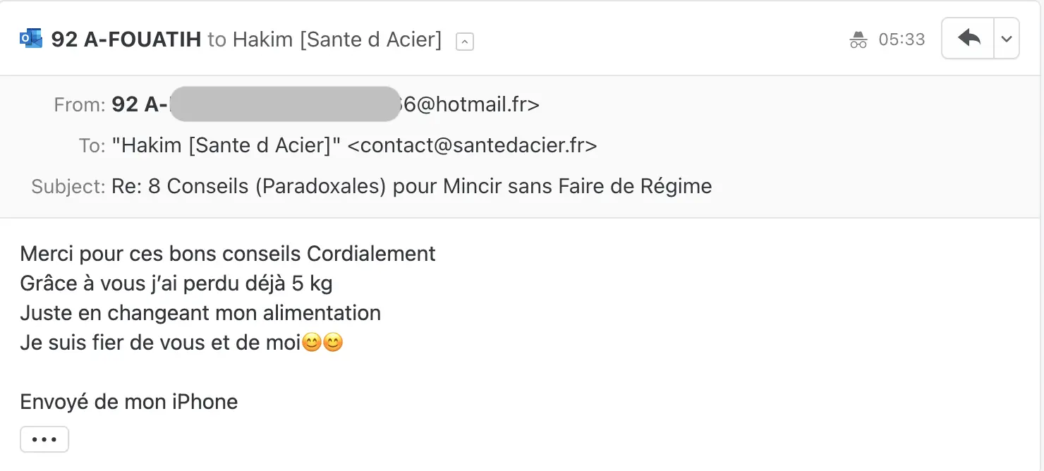The image size is (1044, 471).
Task: Click the Subject: label
Action: click(x=68, y=187)
